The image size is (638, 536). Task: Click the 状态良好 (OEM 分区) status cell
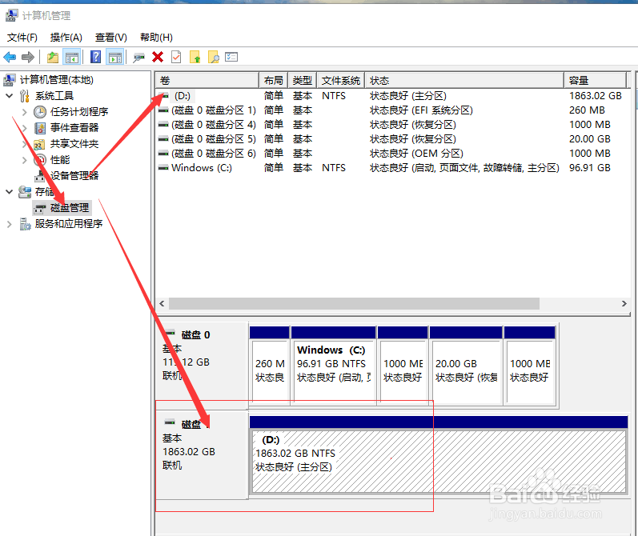(416, 154)
